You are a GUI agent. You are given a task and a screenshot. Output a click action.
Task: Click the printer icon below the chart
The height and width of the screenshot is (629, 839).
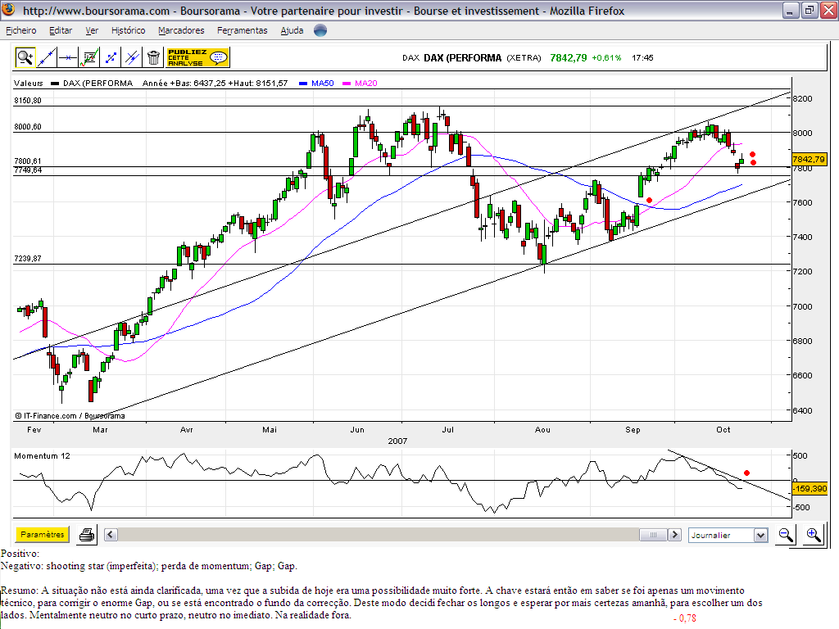pos(87,535)
